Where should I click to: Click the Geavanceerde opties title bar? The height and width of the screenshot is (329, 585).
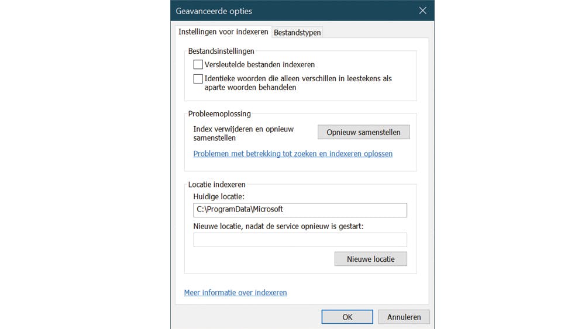point(292,11)
